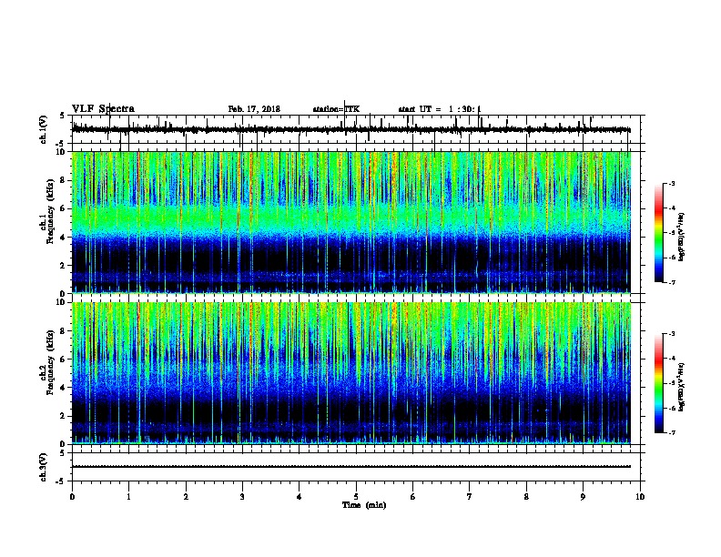Click the "5" tick on the time axis
This screenshot has width=721, height=557.
356,497
